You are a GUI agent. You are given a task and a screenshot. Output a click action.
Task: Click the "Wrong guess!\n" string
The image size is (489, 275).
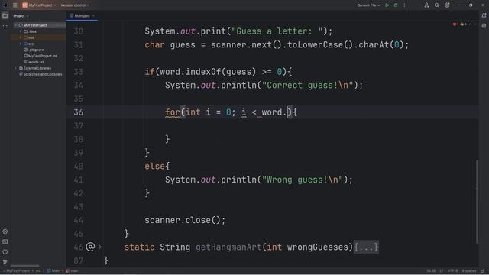tap(303, 180)
